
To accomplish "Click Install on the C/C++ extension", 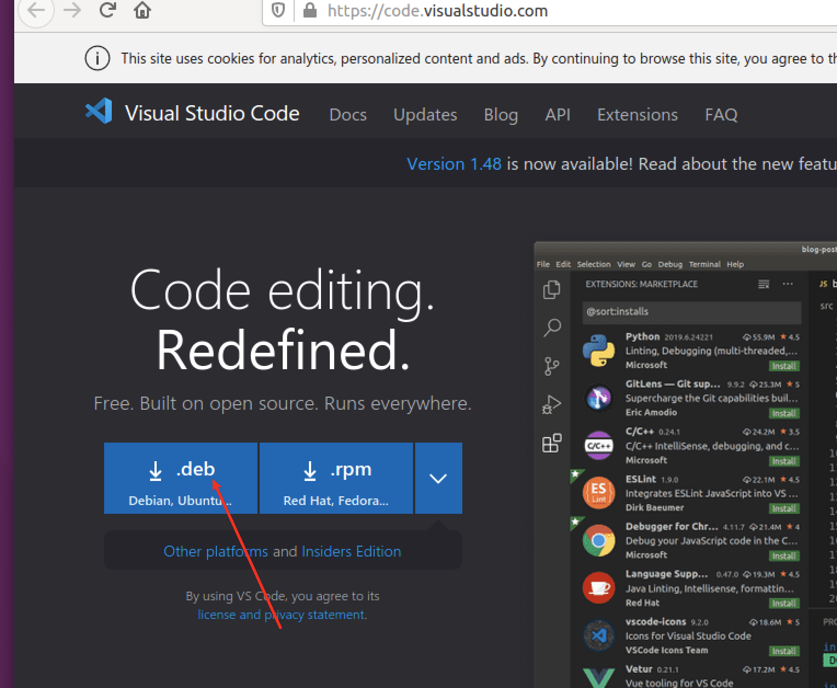I will click(784, 461).
